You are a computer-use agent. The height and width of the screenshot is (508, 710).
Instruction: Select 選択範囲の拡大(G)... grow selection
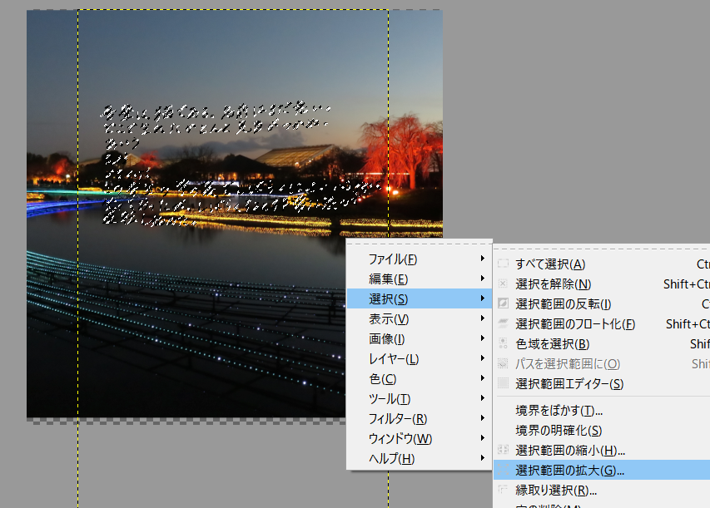coord(602,470)
